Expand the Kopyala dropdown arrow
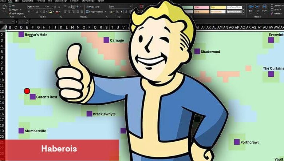Screen dimensions: 284x161 point(21,9)
